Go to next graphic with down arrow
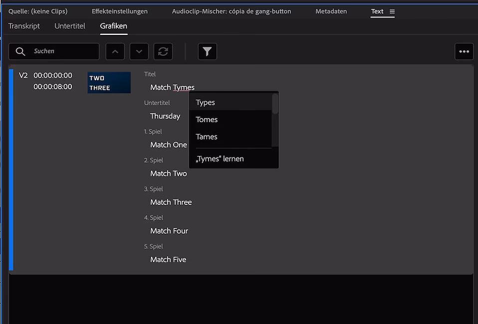 pos(139,51)
